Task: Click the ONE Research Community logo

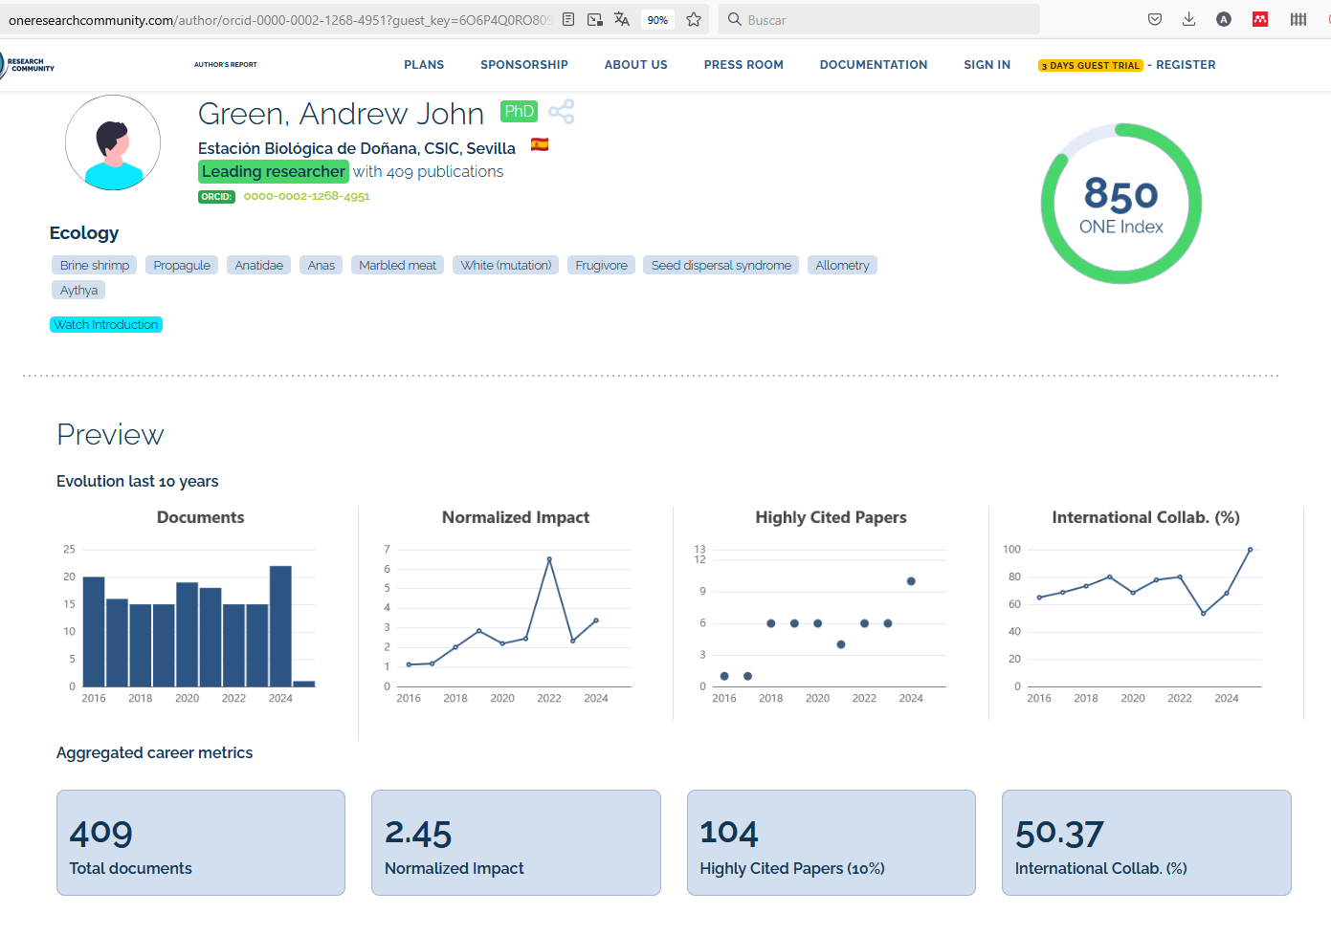Action: tap(27, 65)
